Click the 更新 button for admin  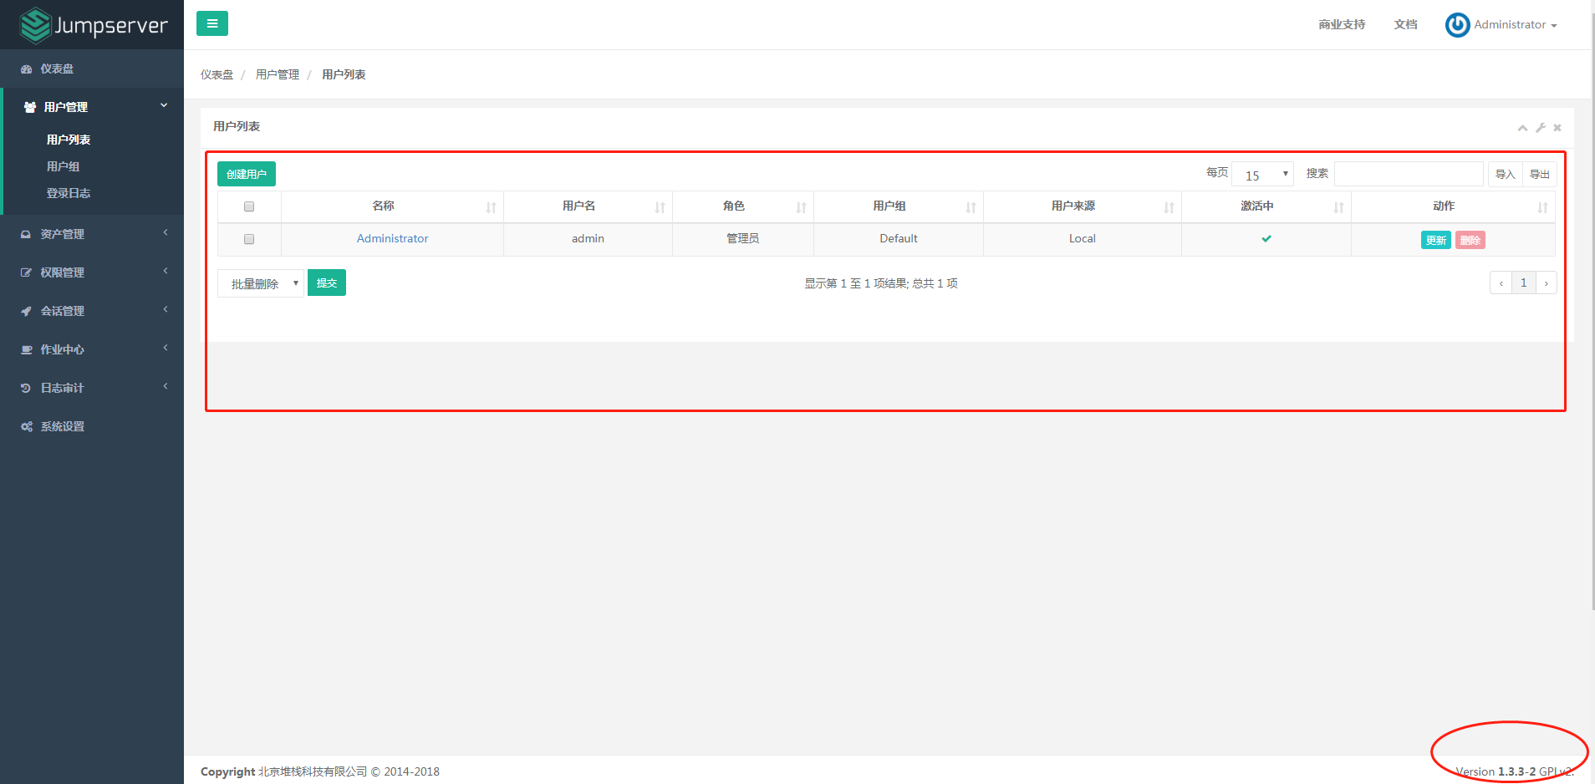(1436, 240)
